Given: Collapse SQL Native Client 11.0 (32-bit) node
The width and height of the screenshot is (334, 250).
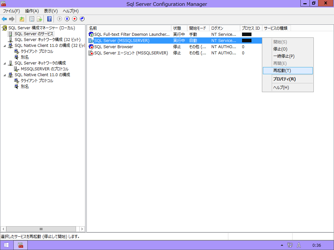Looking at the screenshot, I should 5,46.
